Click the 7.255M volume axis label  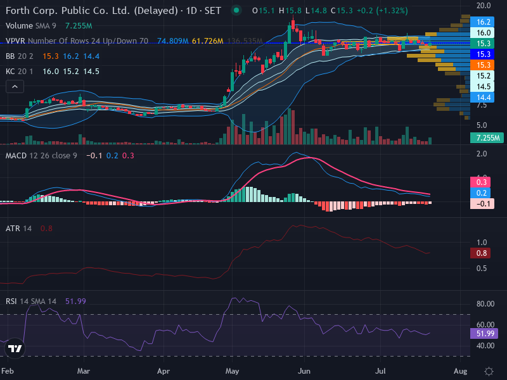coord(487,138)
